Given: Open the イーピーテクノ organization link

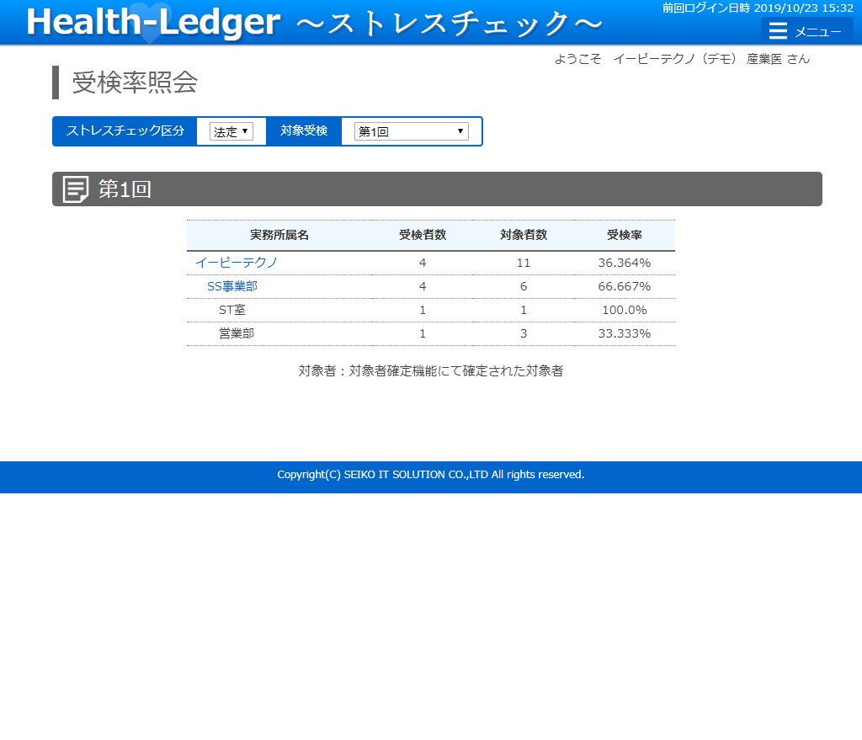Looking at the screenshot, I should [237, 263].
